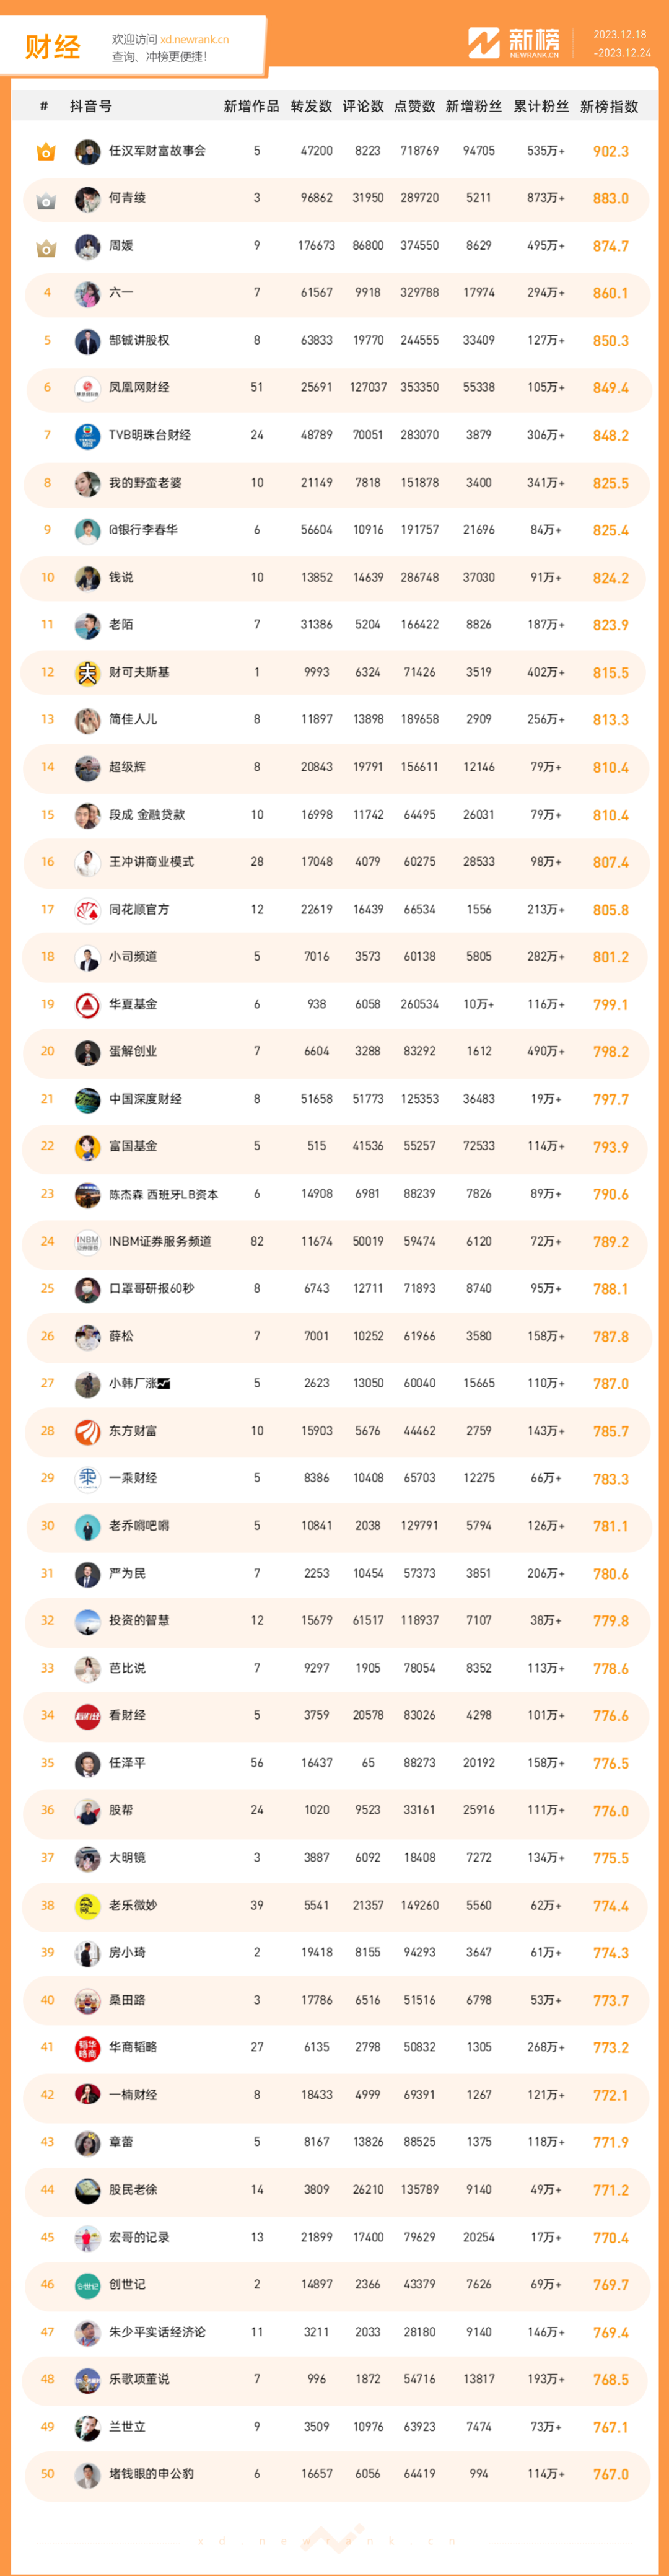Click the date range 2023.12.18-12.24
Image resolution: width=669 pixels, height=2576 pixels.
(x=621, y=44)
